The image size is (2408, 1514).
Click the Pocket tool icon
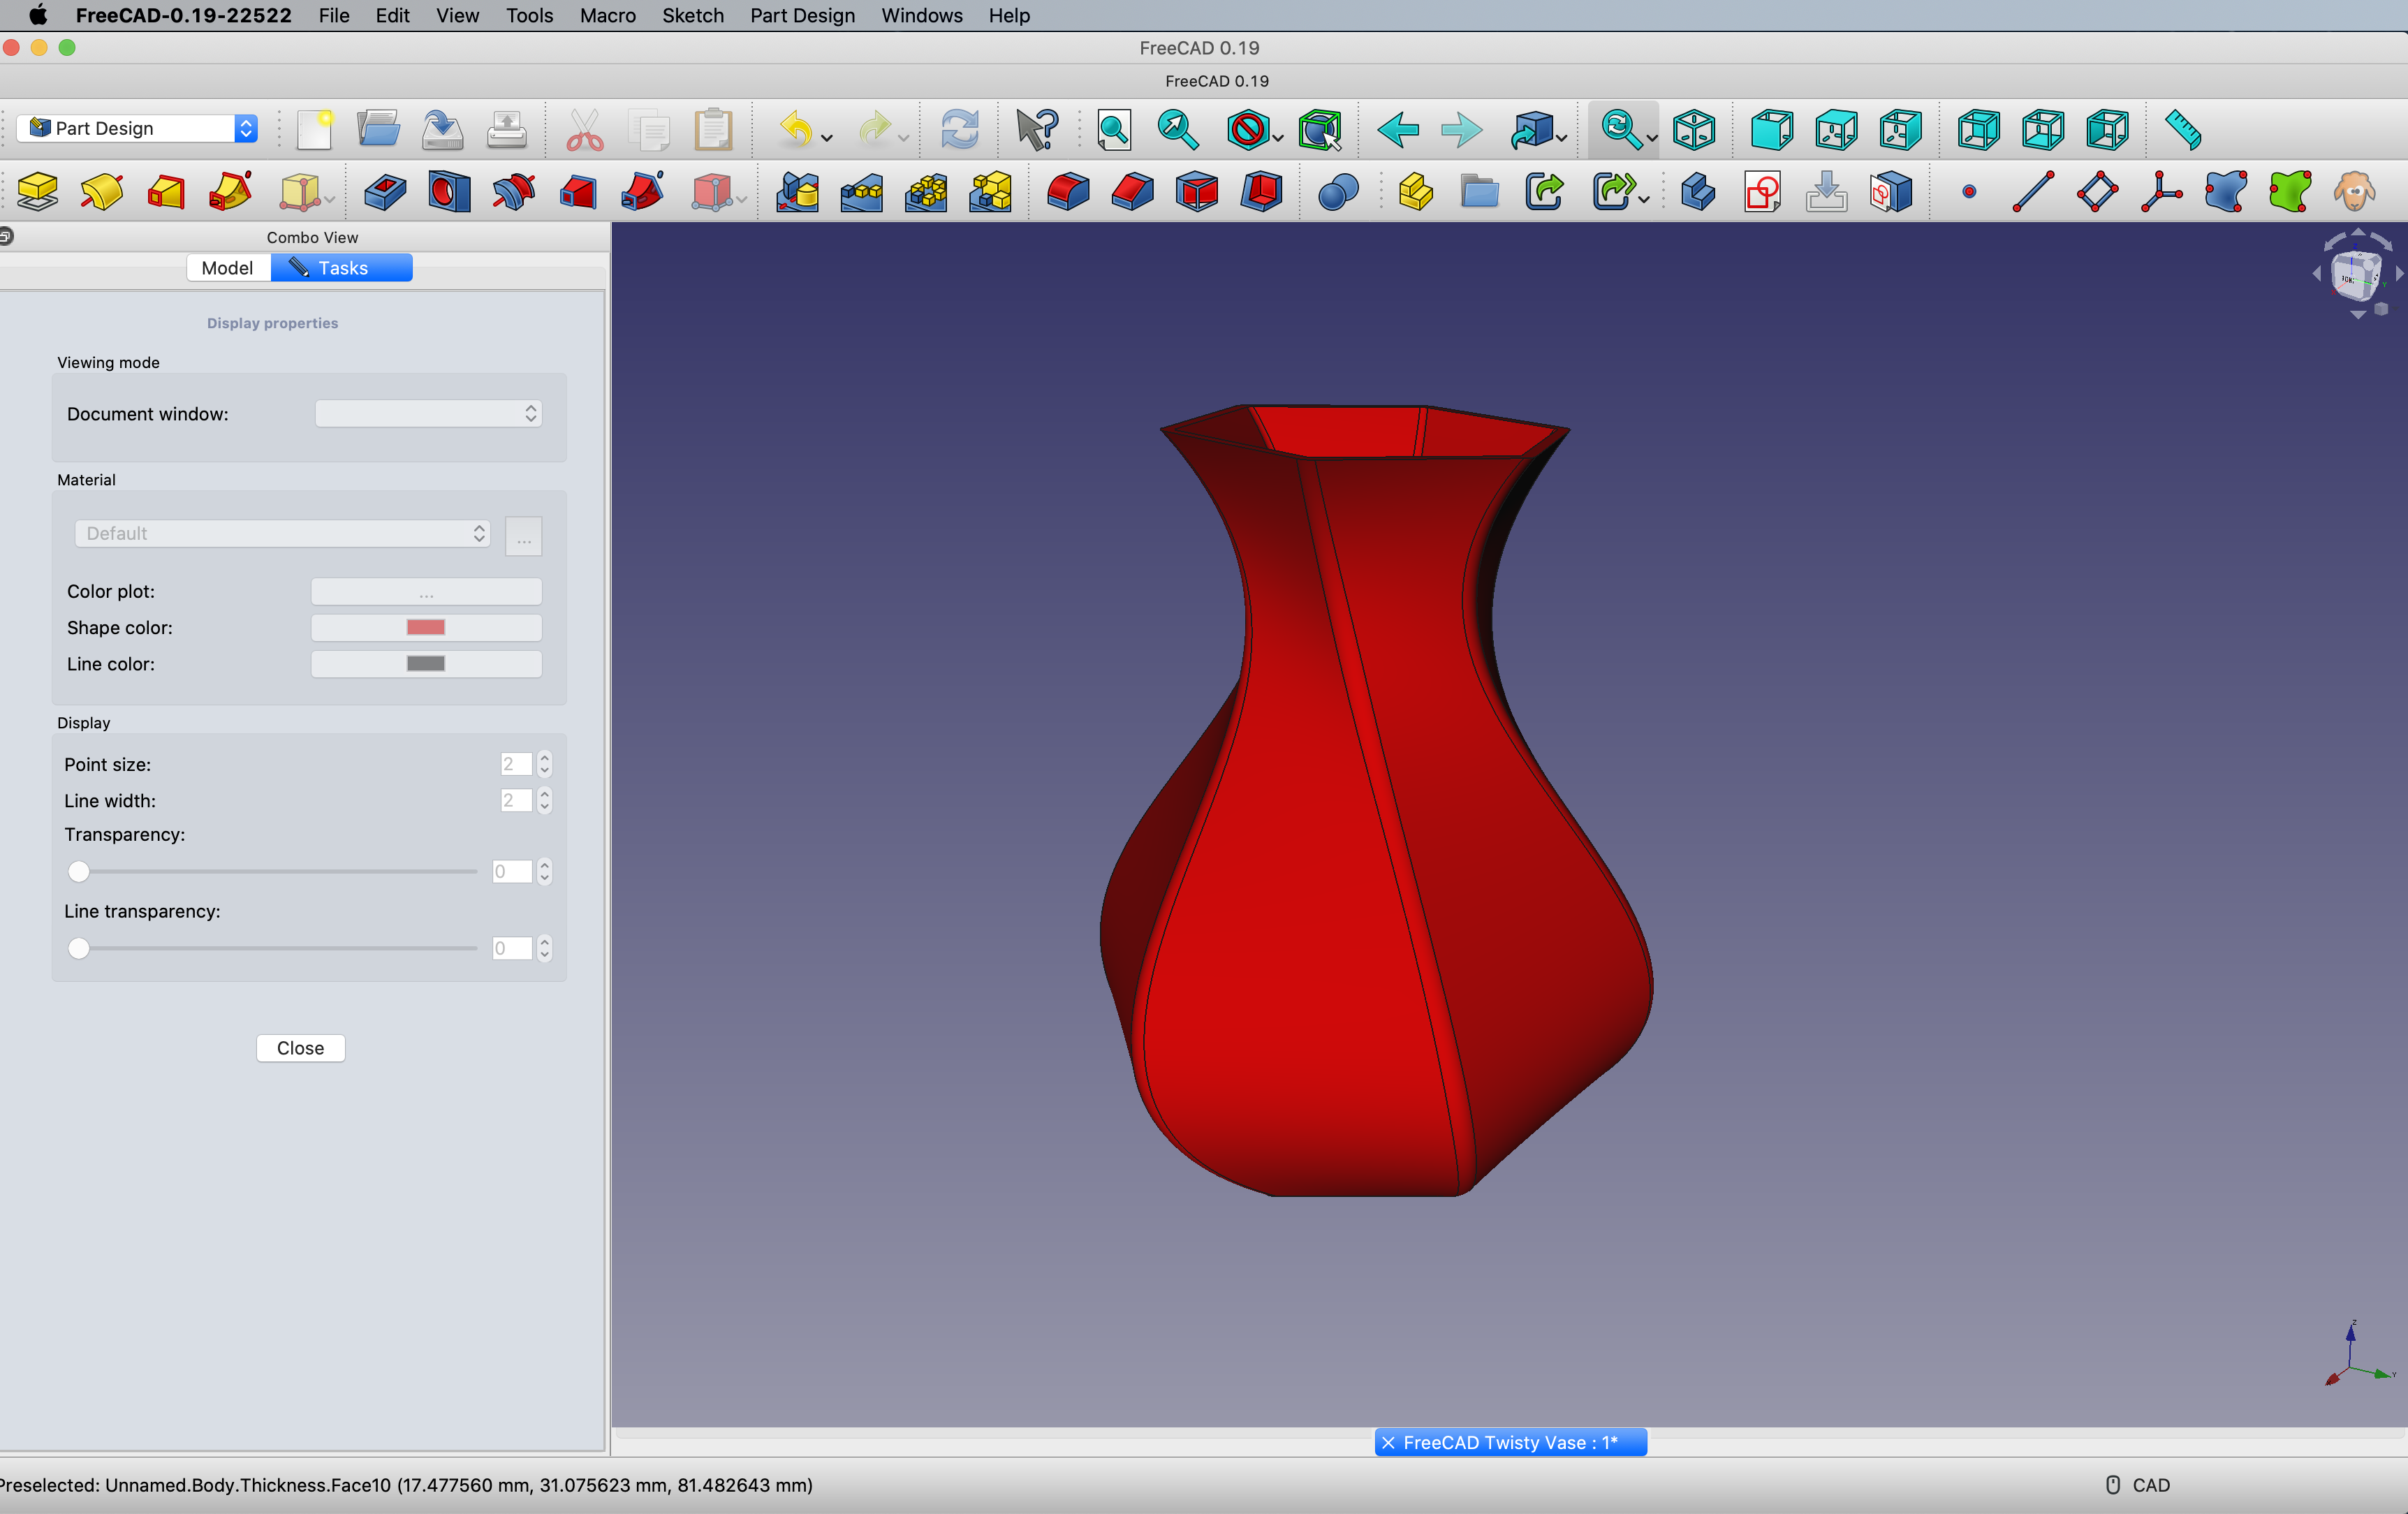tap(385, 192)
